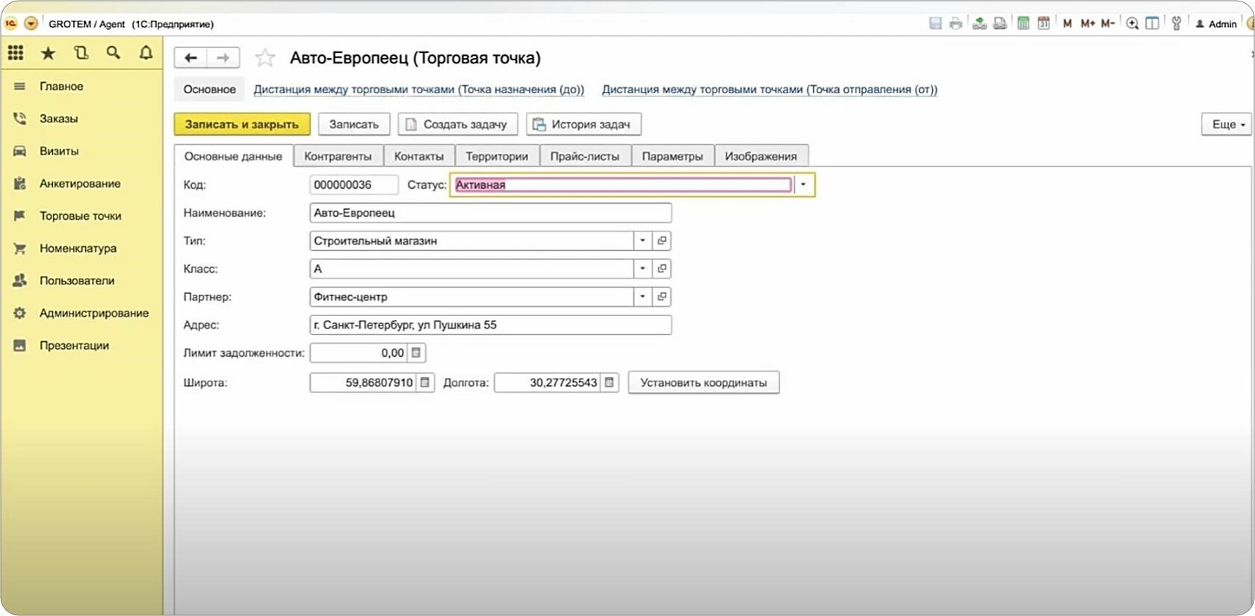Screen dimensions: 1255x616
Task: Click the save (floppy disk) toolbar icon
Action: pos(935,23)
